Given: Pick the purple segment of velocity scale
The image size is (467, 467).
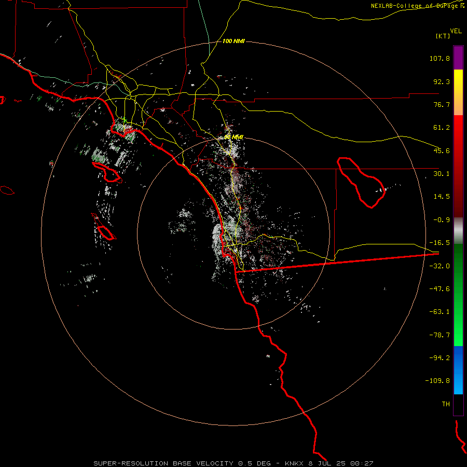Looking at the screenshot, I should coord(458,58).
